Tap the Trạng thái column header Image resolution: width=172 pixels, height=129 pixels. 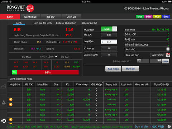click(x=111, y=85)
